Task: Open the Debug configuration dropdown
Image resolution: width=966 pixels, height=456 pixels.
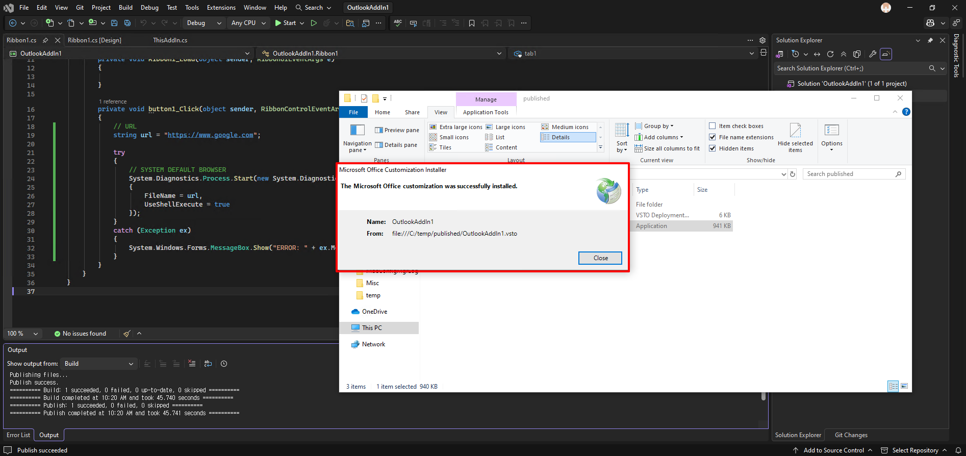Action: (203, 23)
